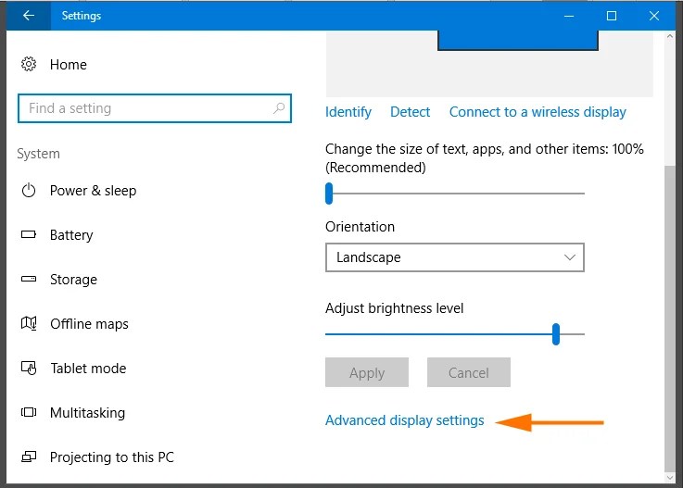Minimize the Settings window
Viewport: 683px width, 488px height.
(569, 16)
